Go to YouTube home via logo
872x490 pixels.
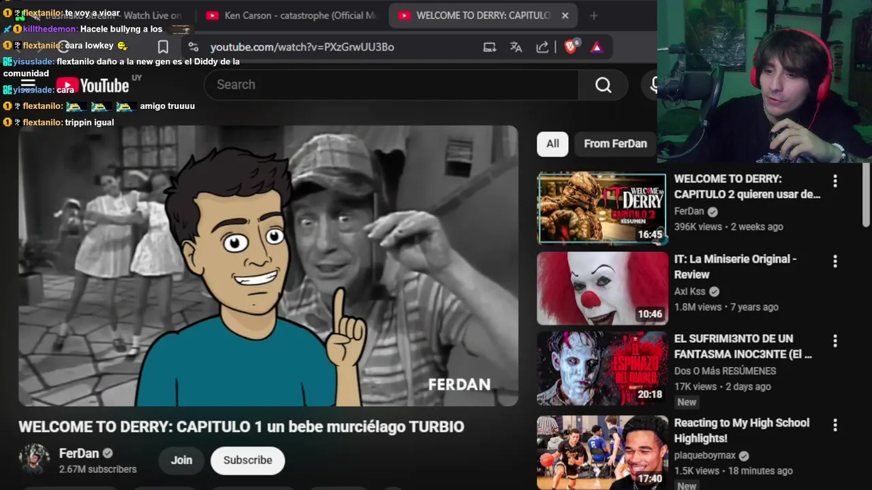pos(92,85)
